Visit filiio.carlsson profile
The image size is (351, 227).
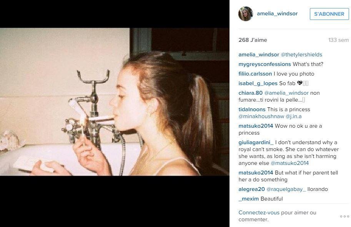click(x=255, y=74)
